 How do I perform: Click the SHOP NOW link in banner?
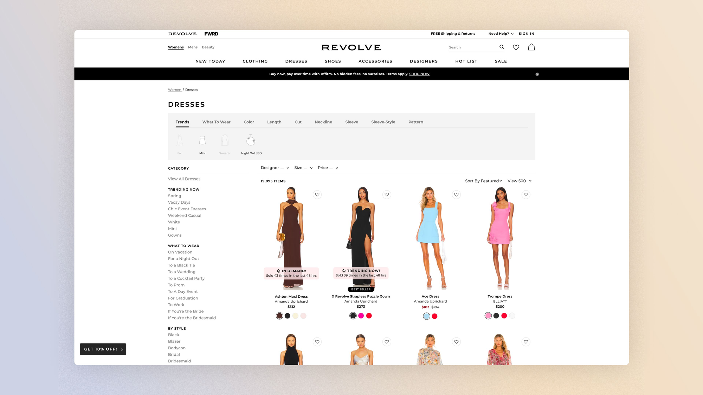[419, 74]
